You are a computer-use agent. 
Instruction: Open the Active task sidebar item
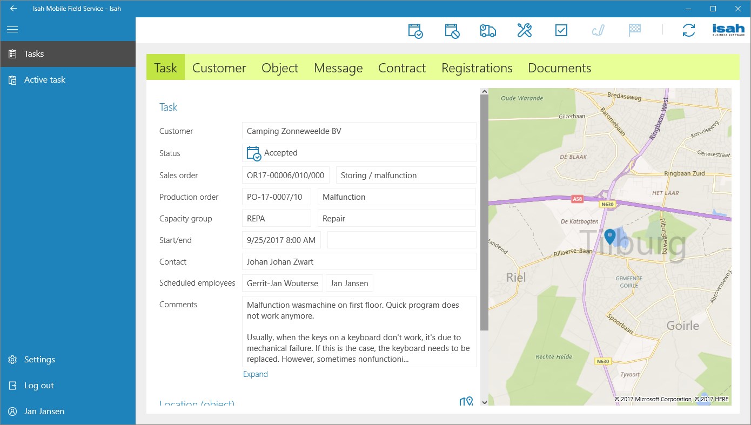pos(45,79)
